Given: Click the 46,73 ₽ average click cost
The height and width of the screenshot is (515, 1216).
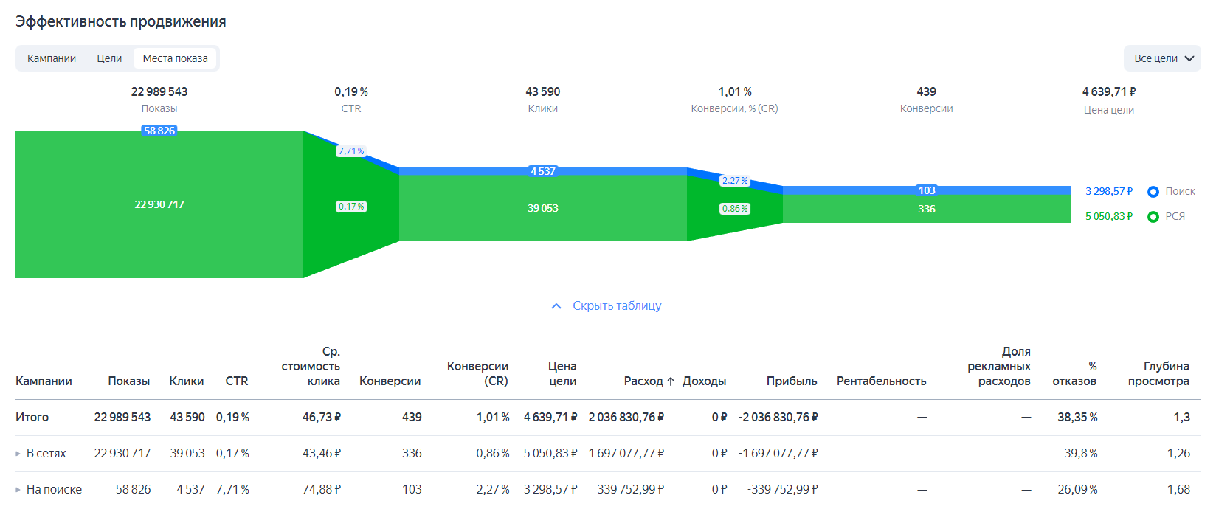Looking at the screenshot, I should (322, 417).
